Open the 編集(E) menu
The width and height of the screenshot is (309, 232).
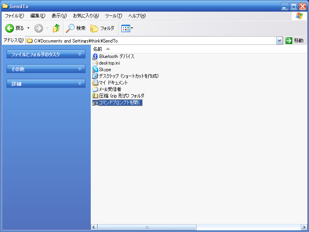pyautogui.click(x=37, y=16)
